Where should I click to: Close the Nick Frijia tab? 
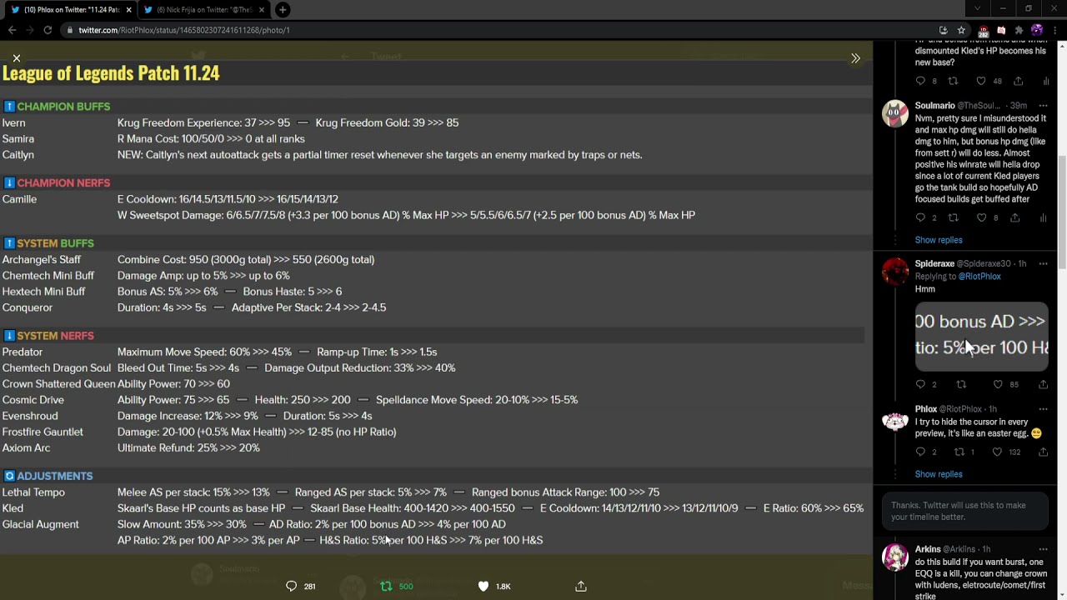262,9
